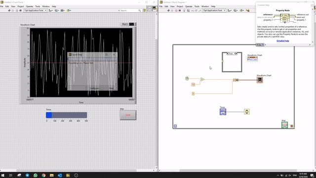Open the View menu in Block Diagram
The width and height of the screenshot is (316, 178).
(x=172, y=6)
